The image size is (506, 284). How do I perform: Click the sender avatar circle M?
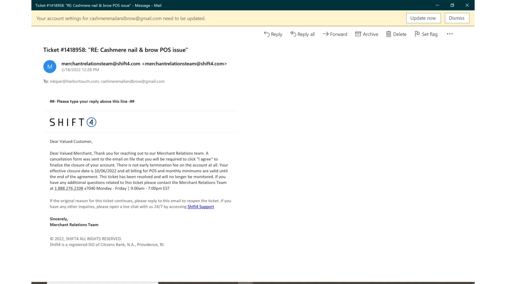point(50,67)
